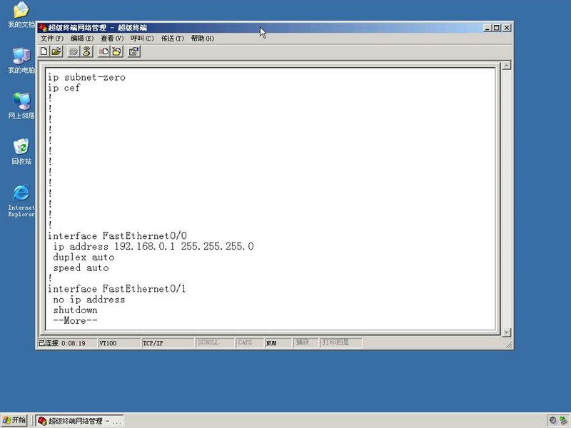This screenshot has height=428, width=571.
Task: Click the Receive file toolbar icon
Action: click(116, 51)
